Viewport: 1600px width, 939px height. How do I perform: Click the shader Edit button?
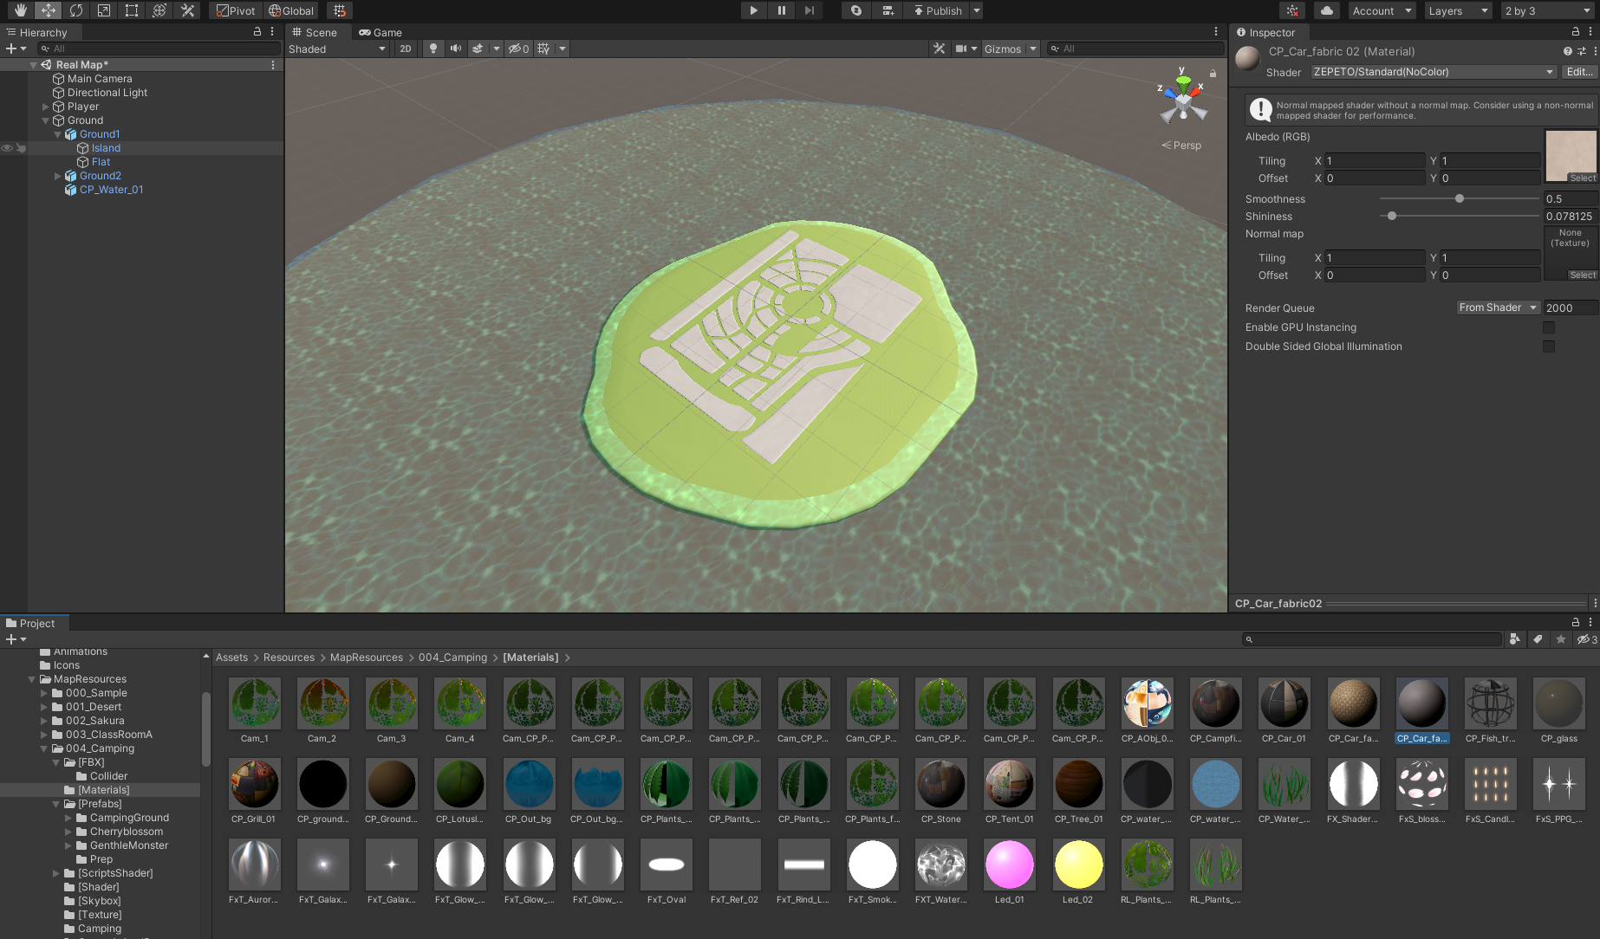pos(1579,72)
